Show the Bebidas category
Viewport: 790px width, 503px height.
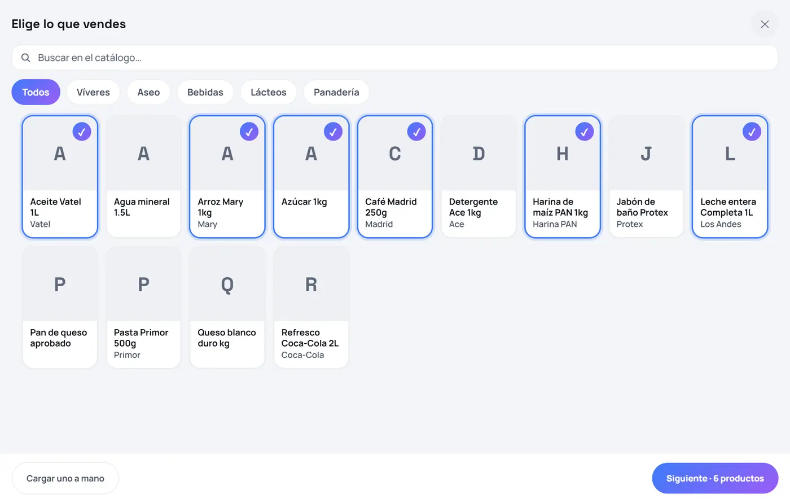click(205, 92)
